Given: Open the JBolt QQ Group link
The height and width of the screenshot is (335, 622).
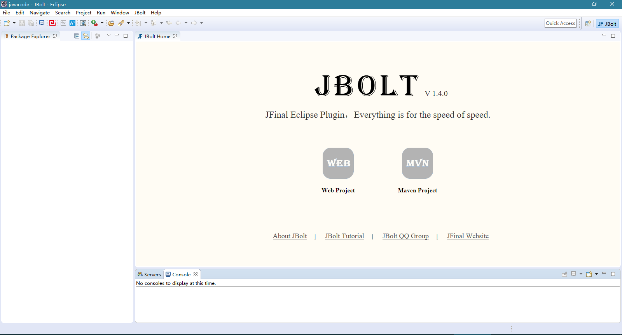Looking at the screenshot, I should [405, 236].
